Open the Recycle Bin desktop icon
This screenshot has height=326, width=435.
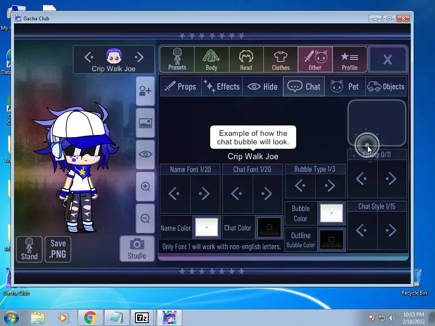pyautogui.click(x=414, y=282)
